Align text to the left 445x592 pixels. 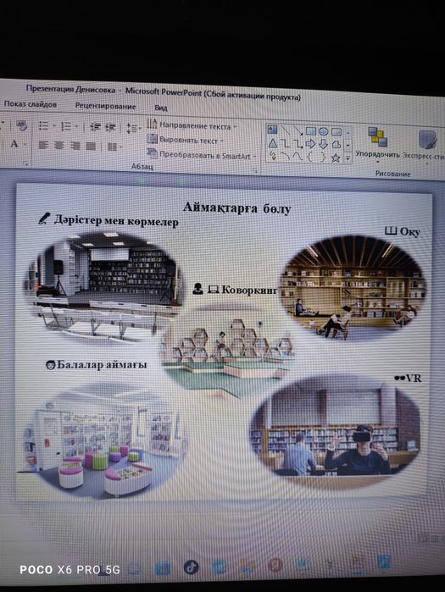pyautogui.click(x=43, y=145)
